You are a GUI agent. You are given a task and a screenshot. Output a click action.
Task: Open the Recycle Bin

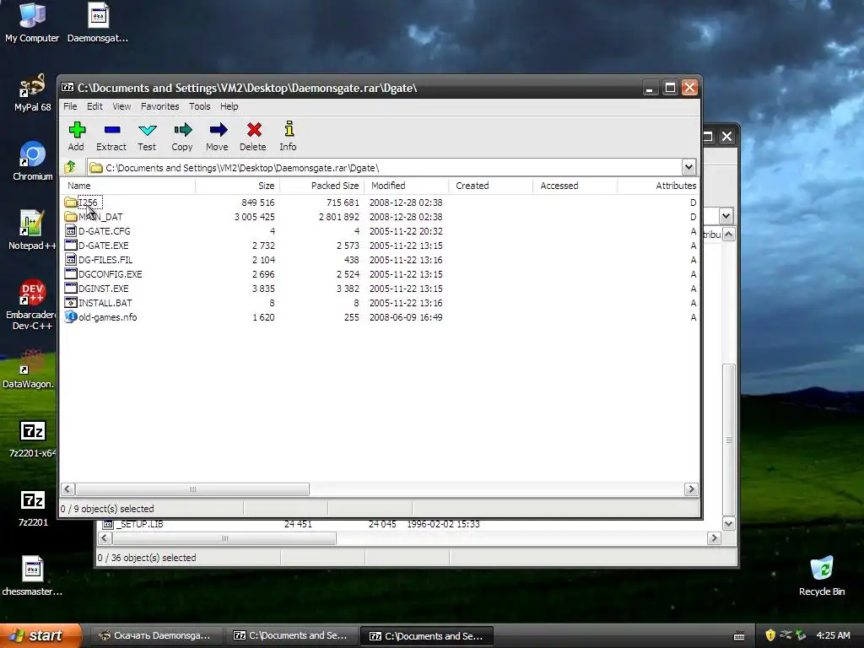[822, 576]
